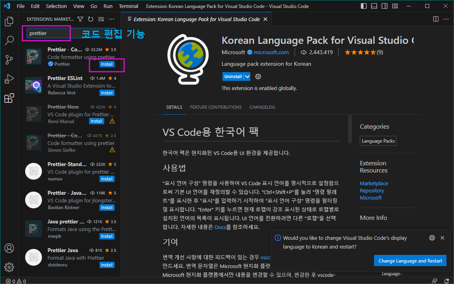Install the Prettier-Standard extension by numso
The image size is (454, 284).
(x=107, y=179)
